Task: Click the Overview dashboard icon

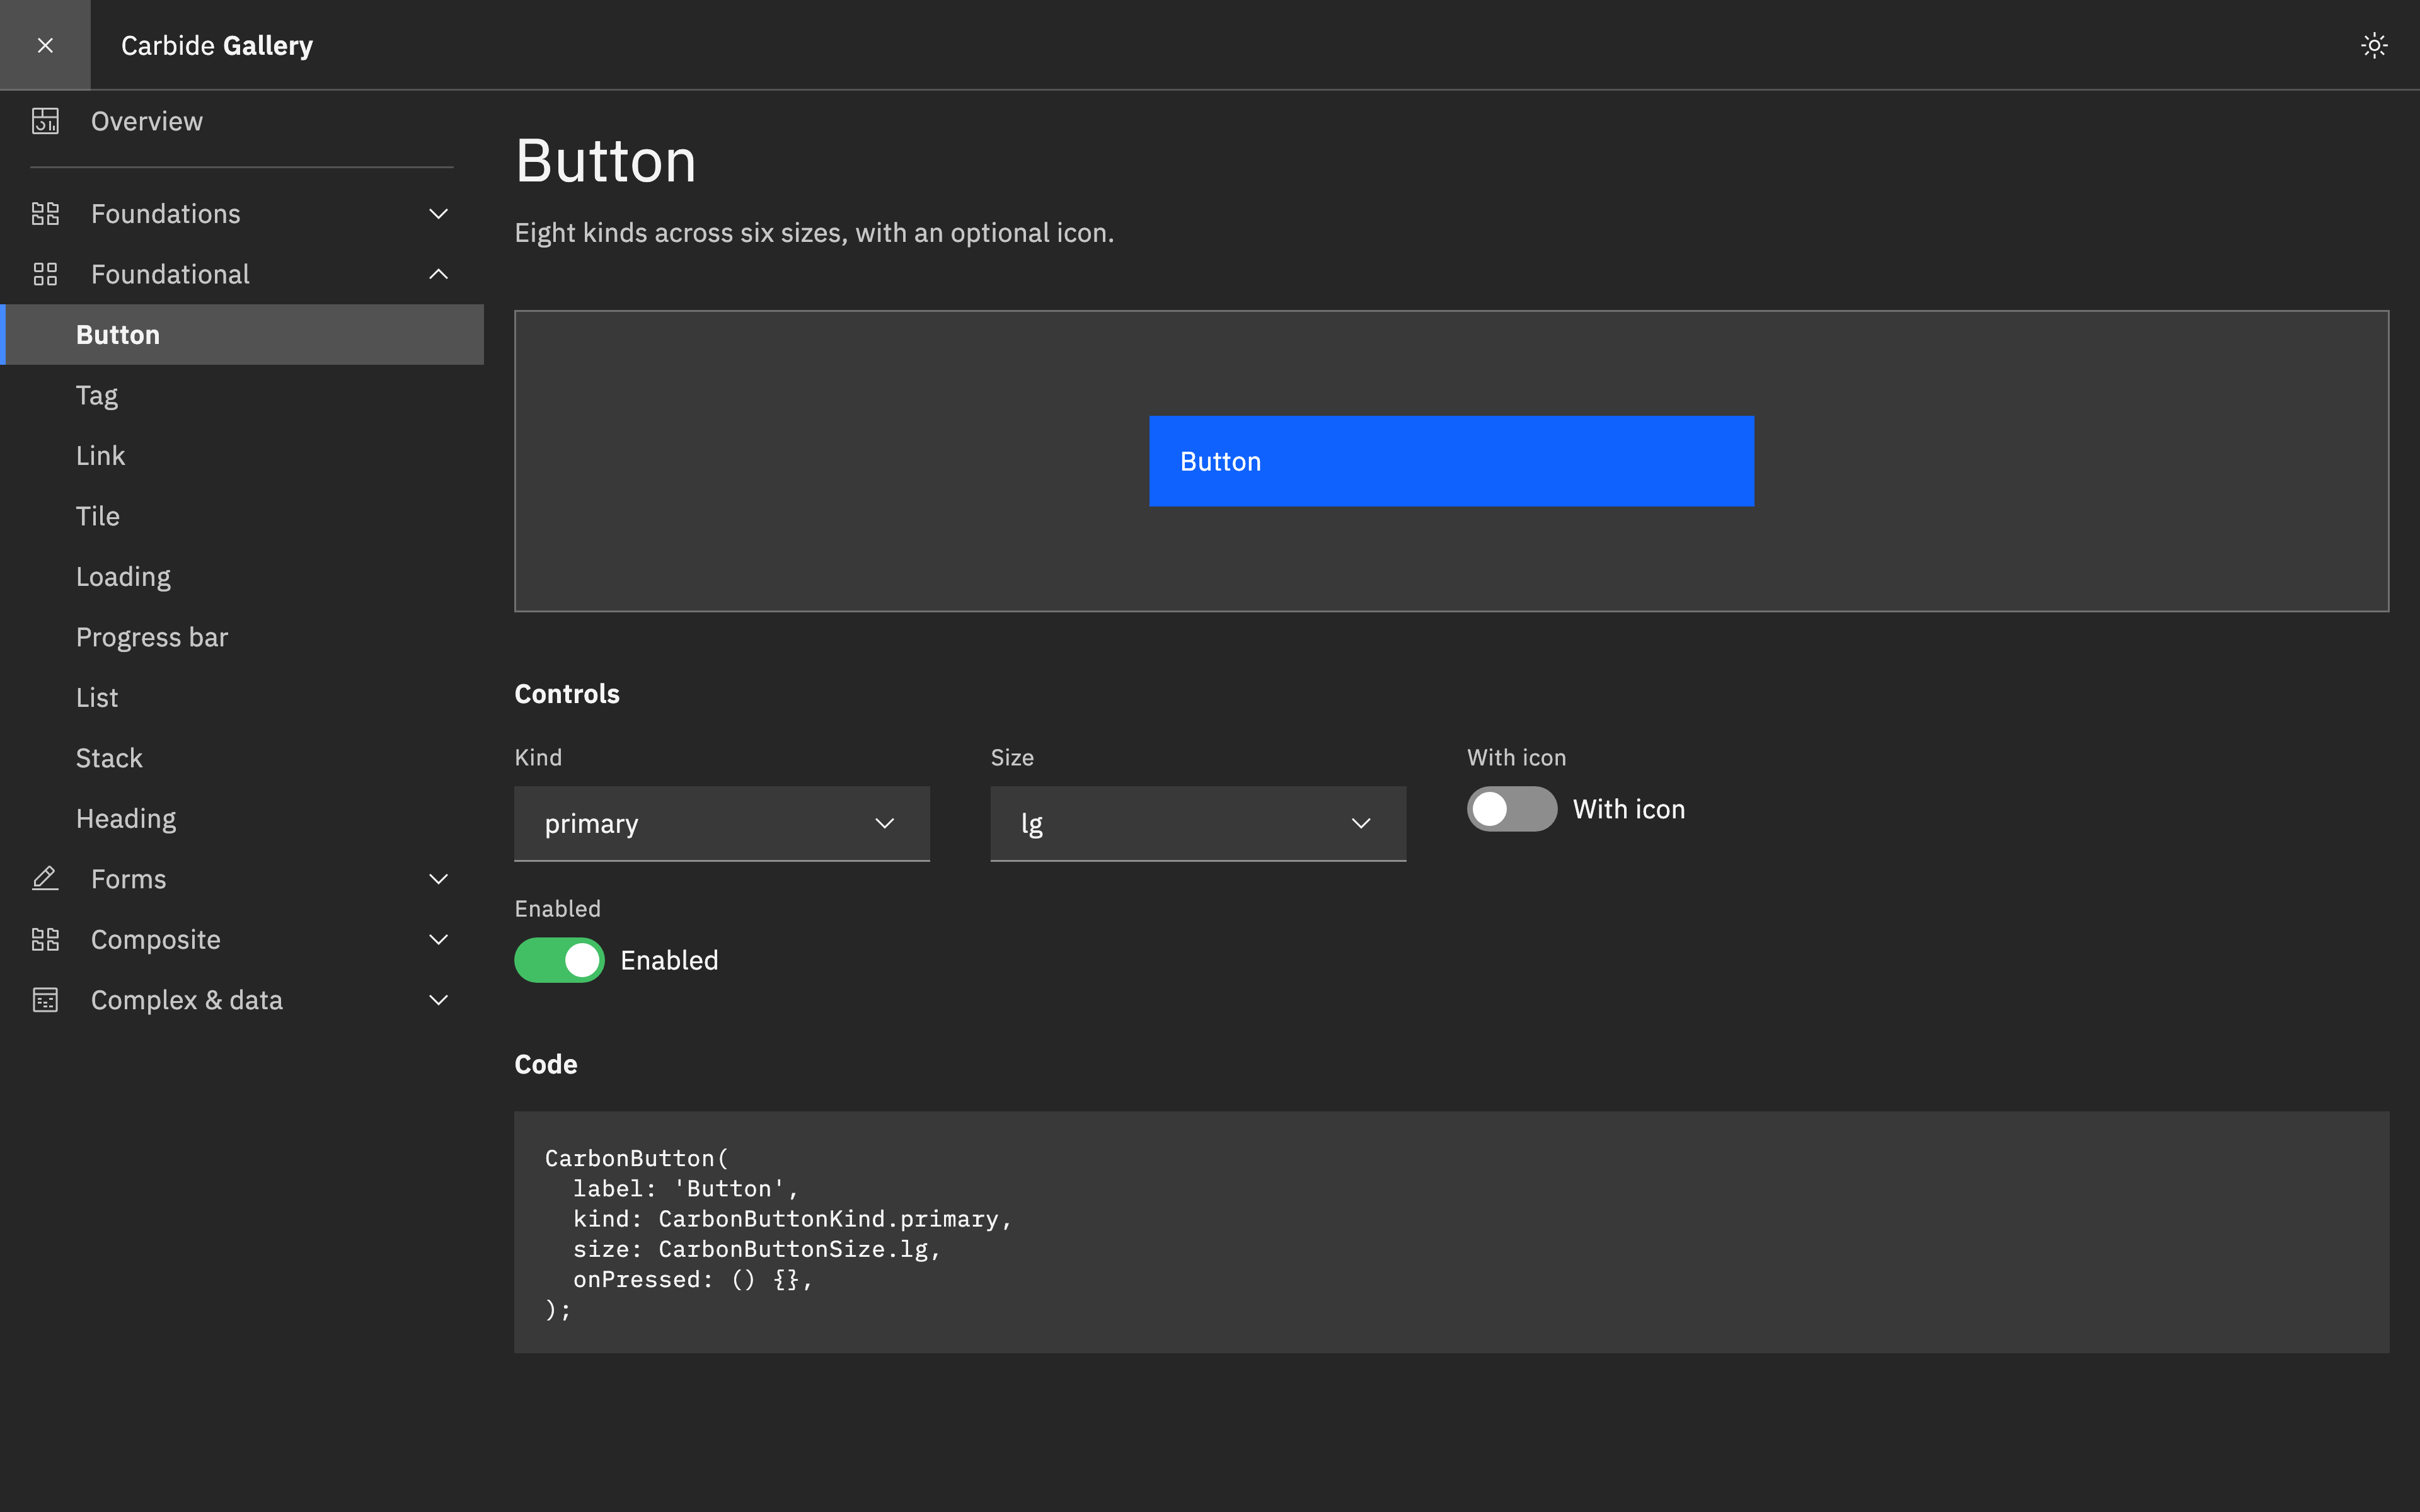Action: [x=45, y=121]
